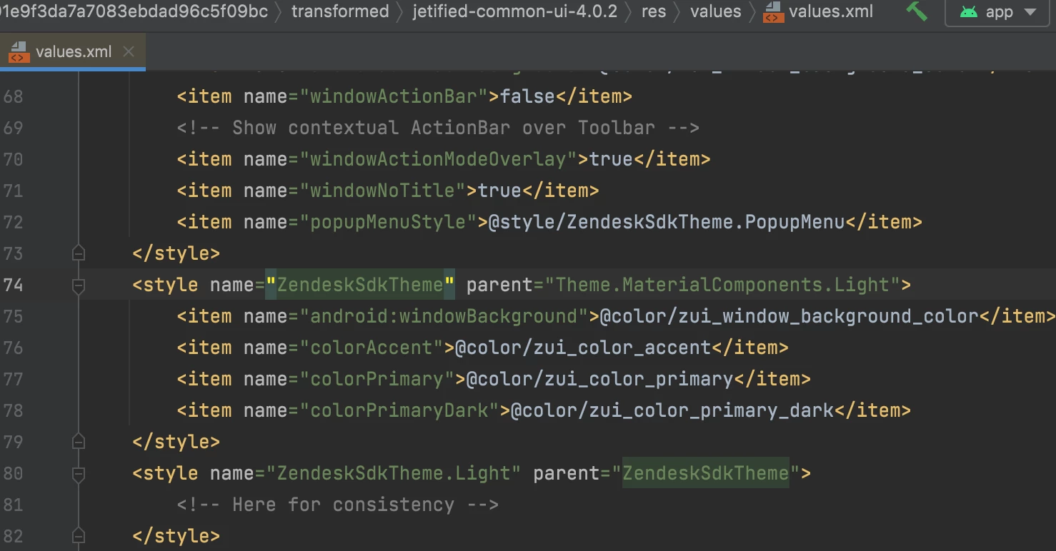Click closing </style> tag on line 79

pyautogui.click(x=176, y=442)
